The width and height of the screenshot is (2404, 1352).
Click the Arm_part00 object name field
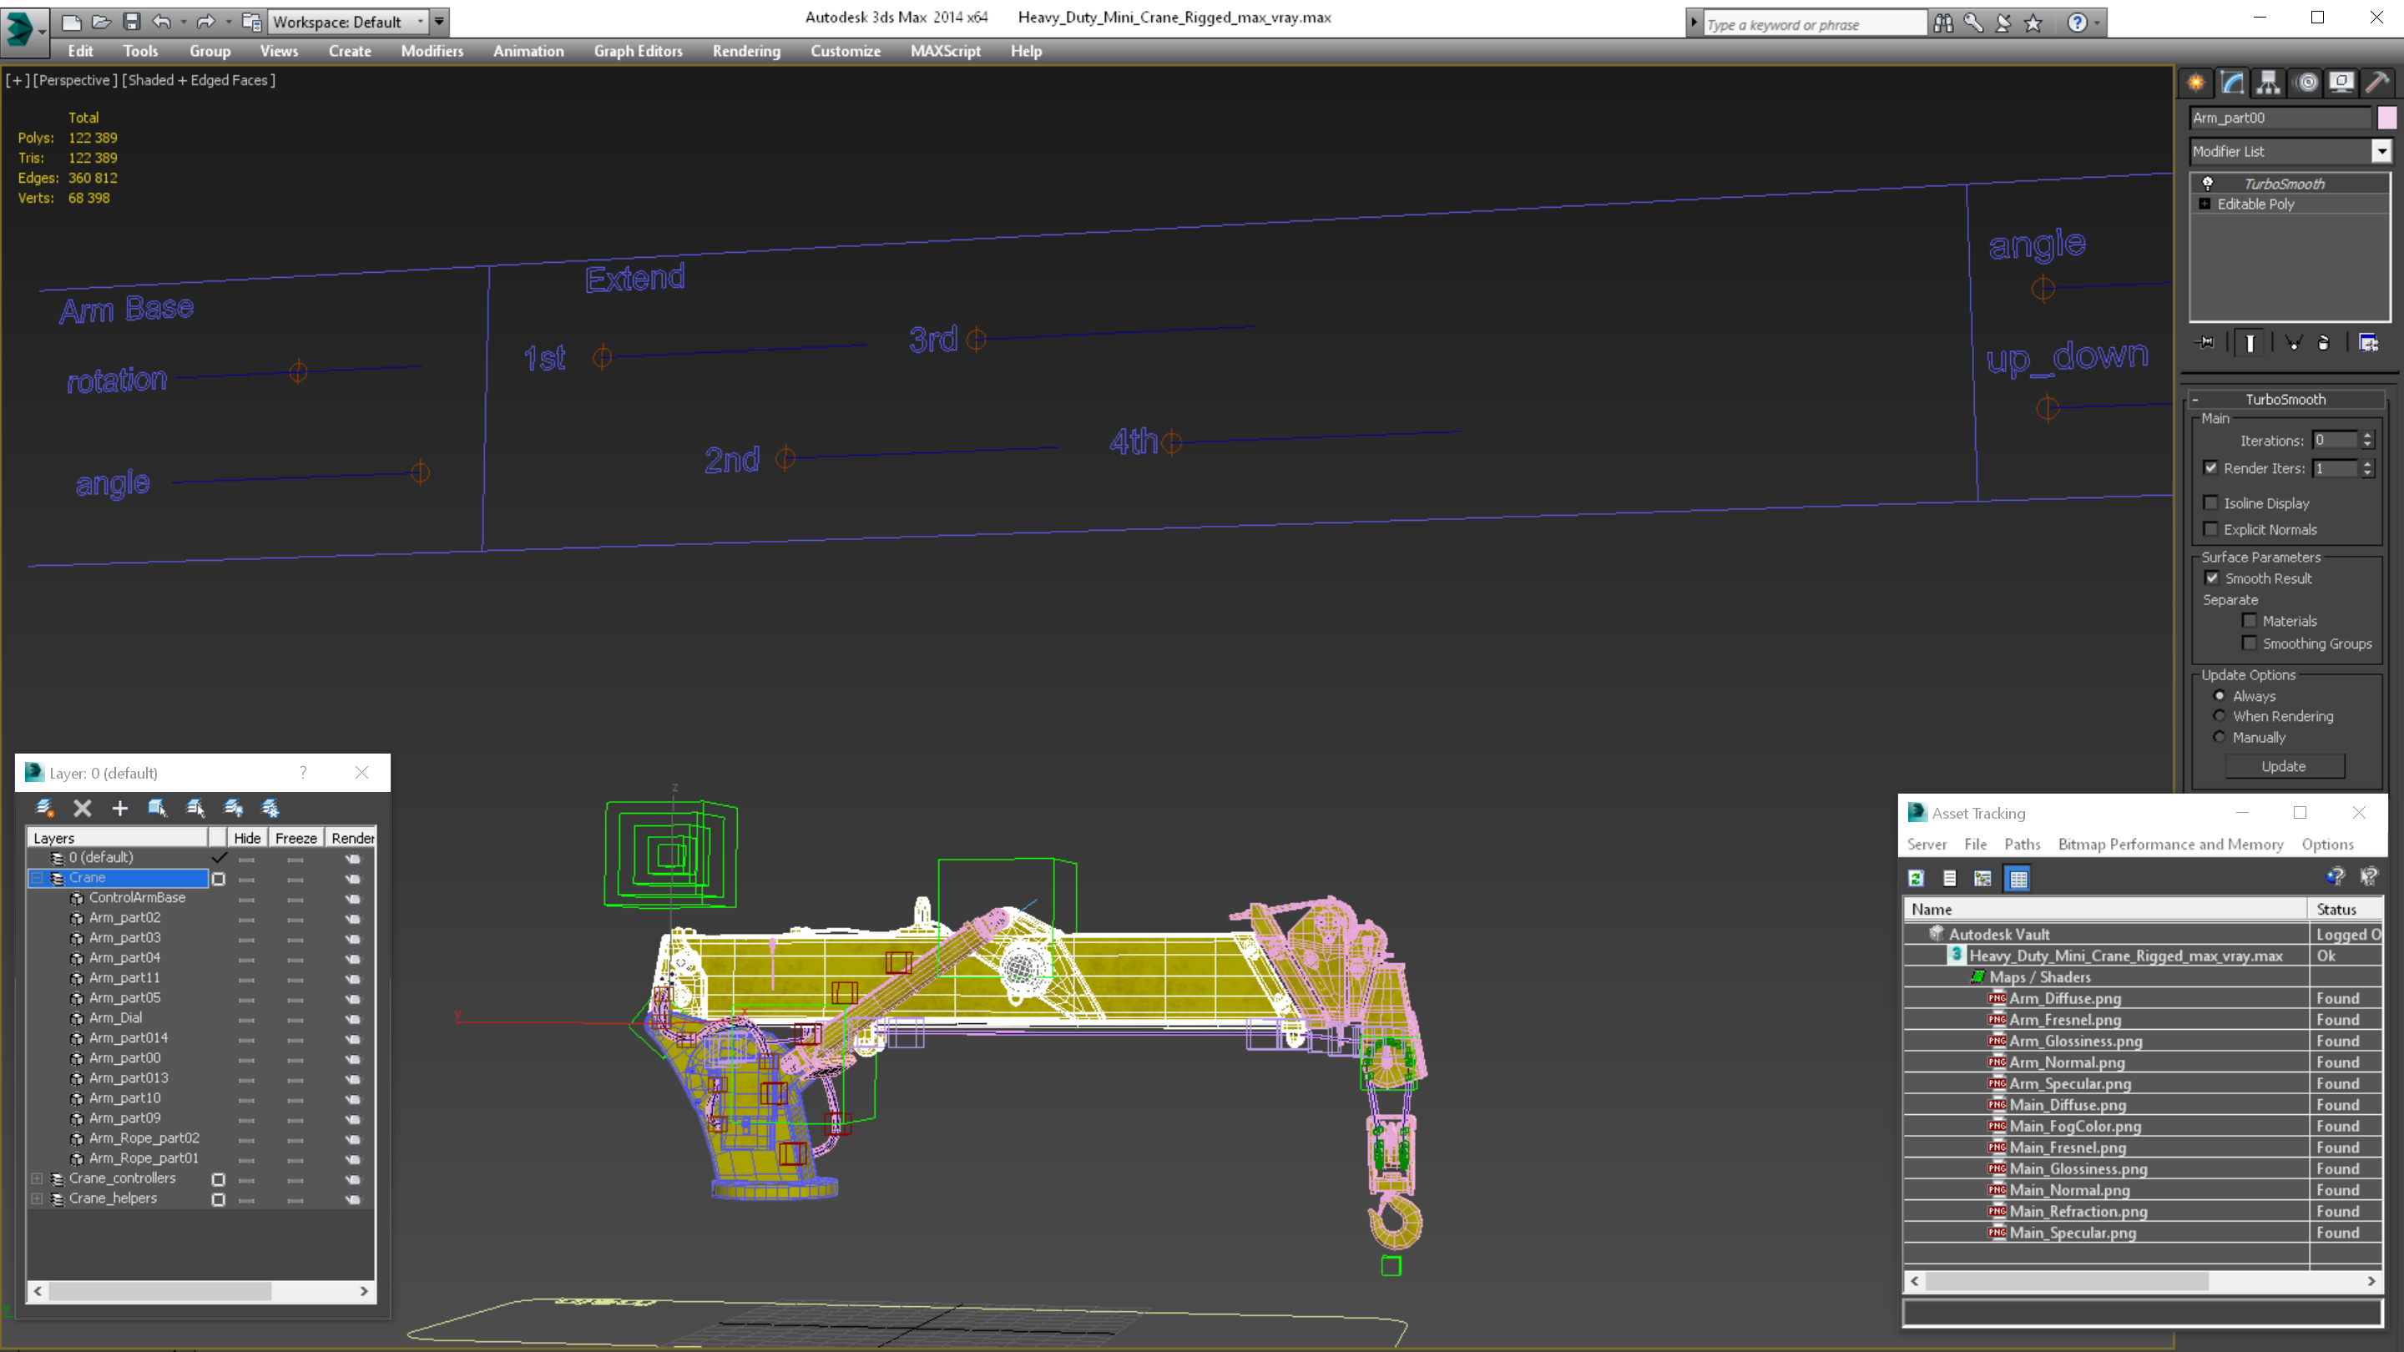[2279, 118]
